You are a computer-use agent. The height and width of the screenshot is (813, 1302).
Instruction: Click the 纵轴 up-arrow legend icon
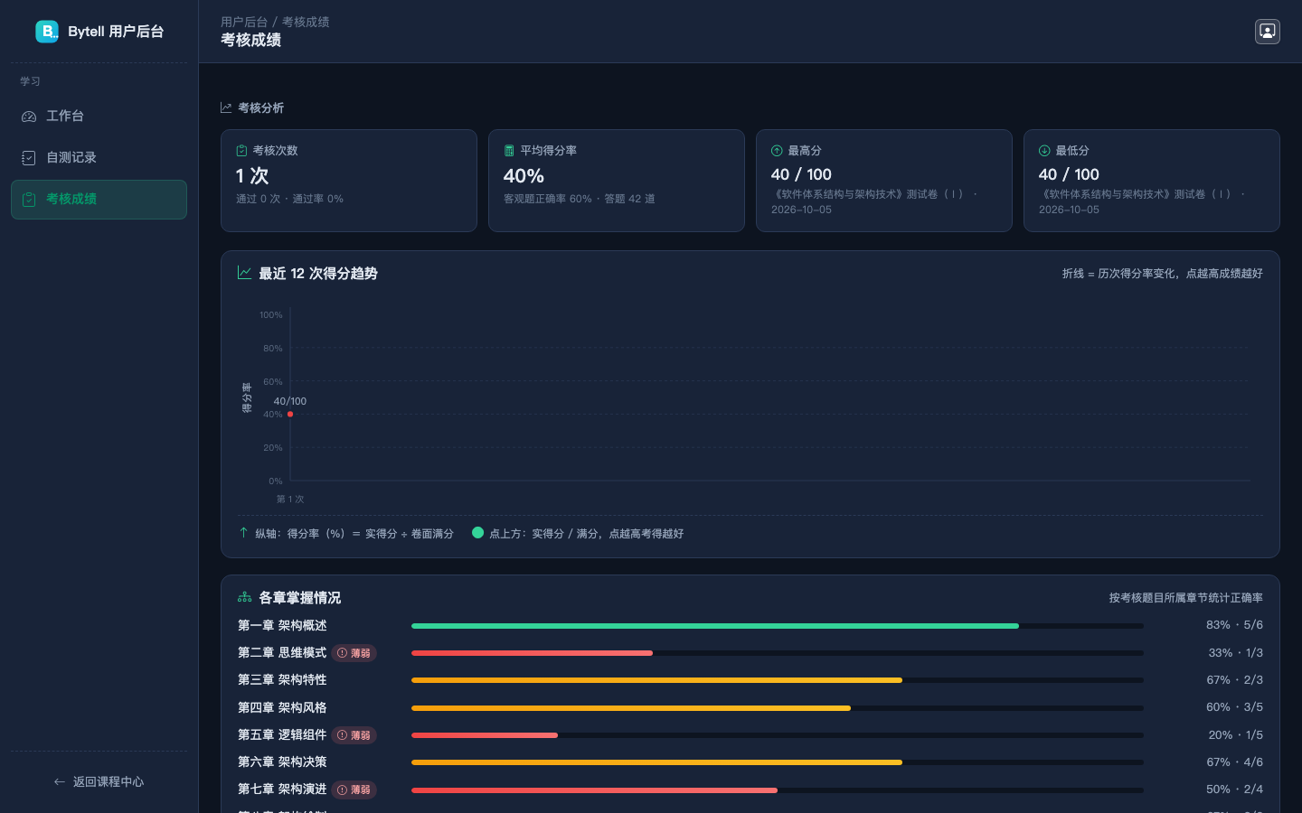tap(243, 533)
